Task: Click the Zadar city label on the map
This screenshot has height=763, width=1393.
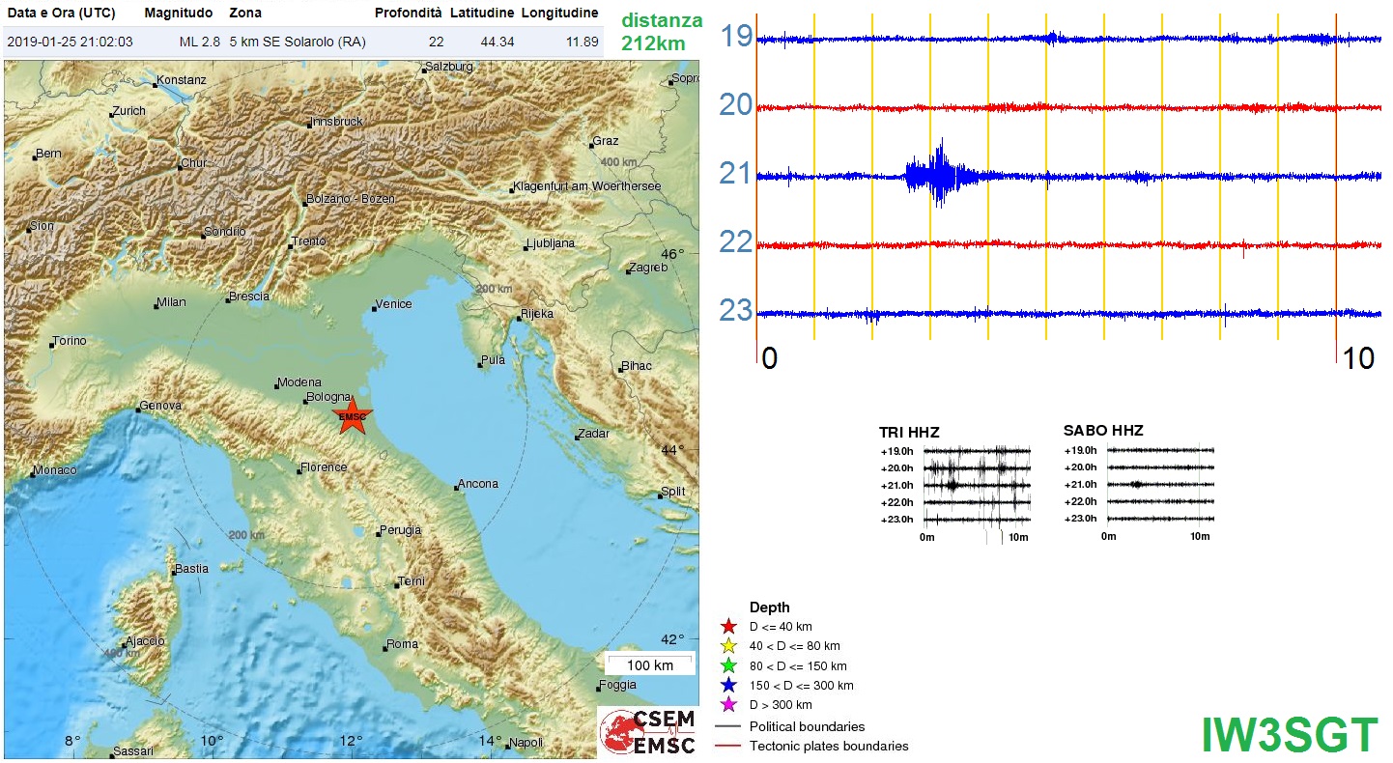Action: (x=593, y=434)
